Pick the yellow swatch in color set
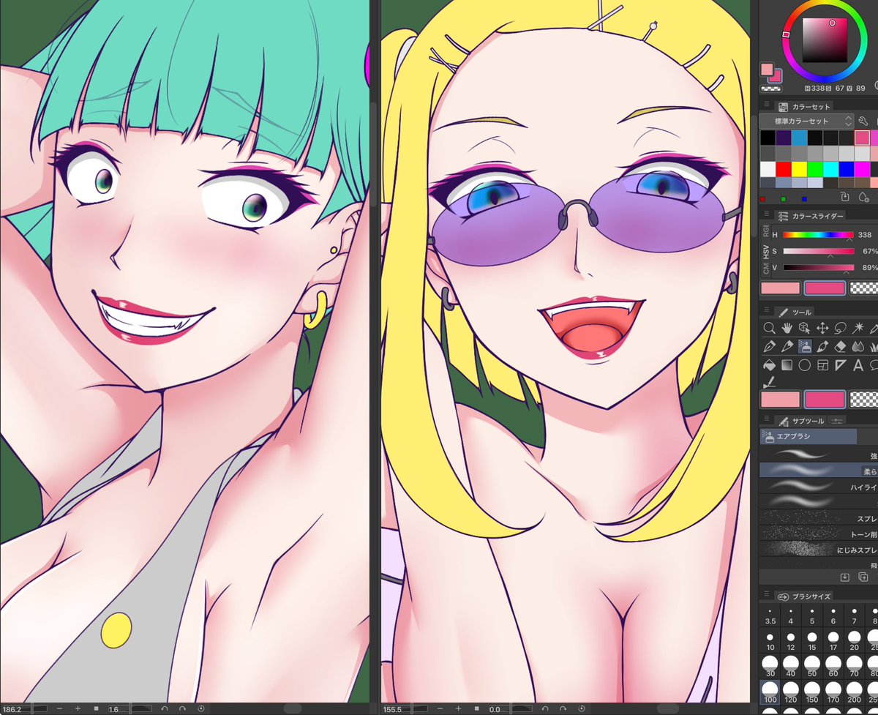The width and height of the screenshot is (878, 715). tap(799, 168)
